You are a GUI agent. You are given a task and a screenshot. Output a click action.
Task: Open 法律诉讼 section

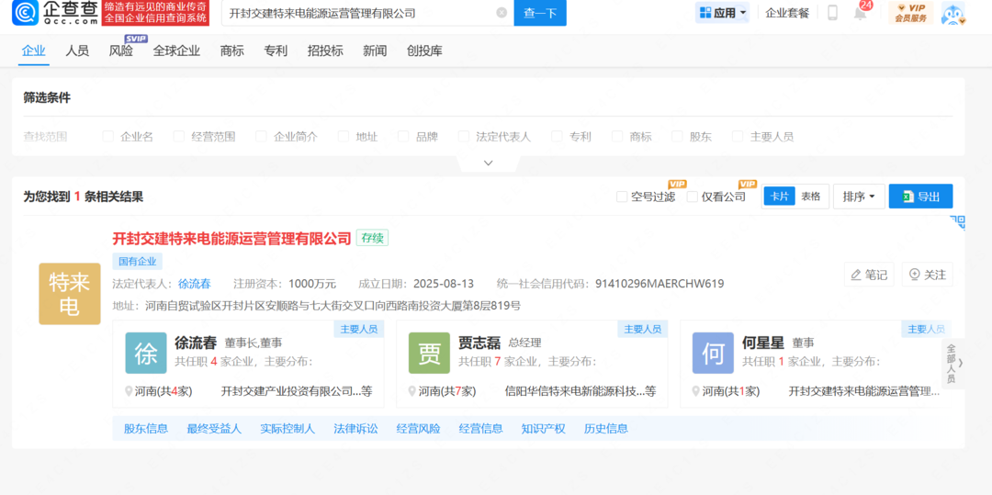(355, 429)
